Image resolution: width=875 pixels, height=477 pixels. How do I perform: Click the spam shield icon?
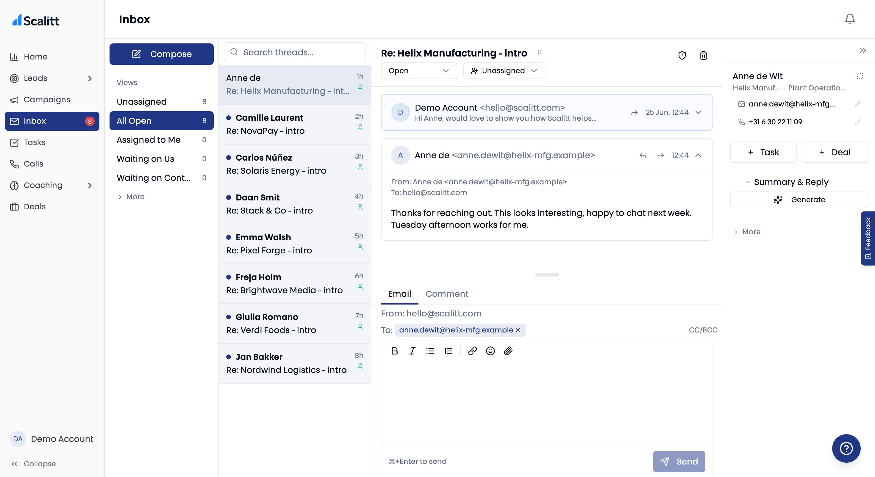coord(682,55)
